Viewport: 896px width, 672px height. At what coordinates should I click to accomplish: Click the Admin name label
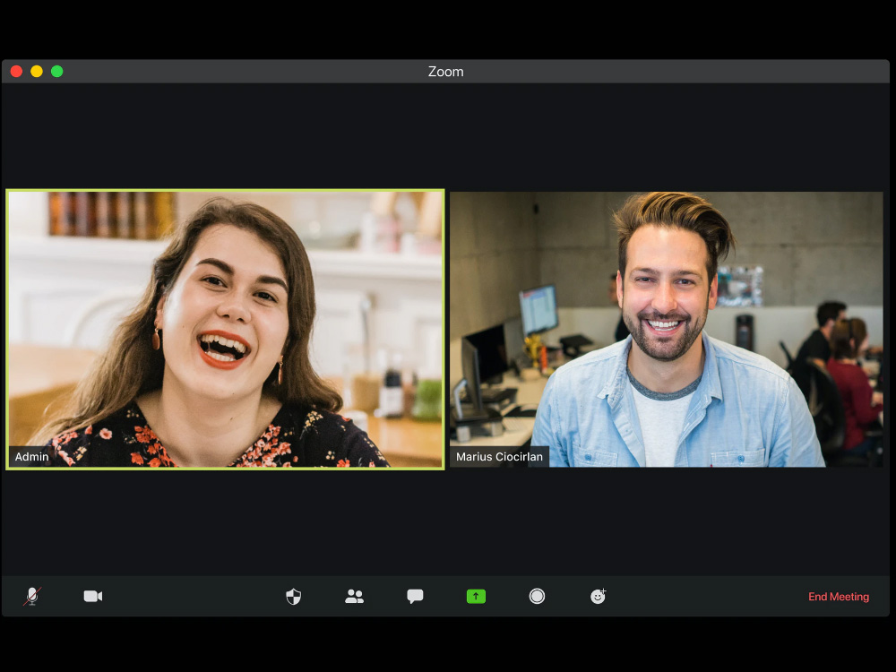32,457
